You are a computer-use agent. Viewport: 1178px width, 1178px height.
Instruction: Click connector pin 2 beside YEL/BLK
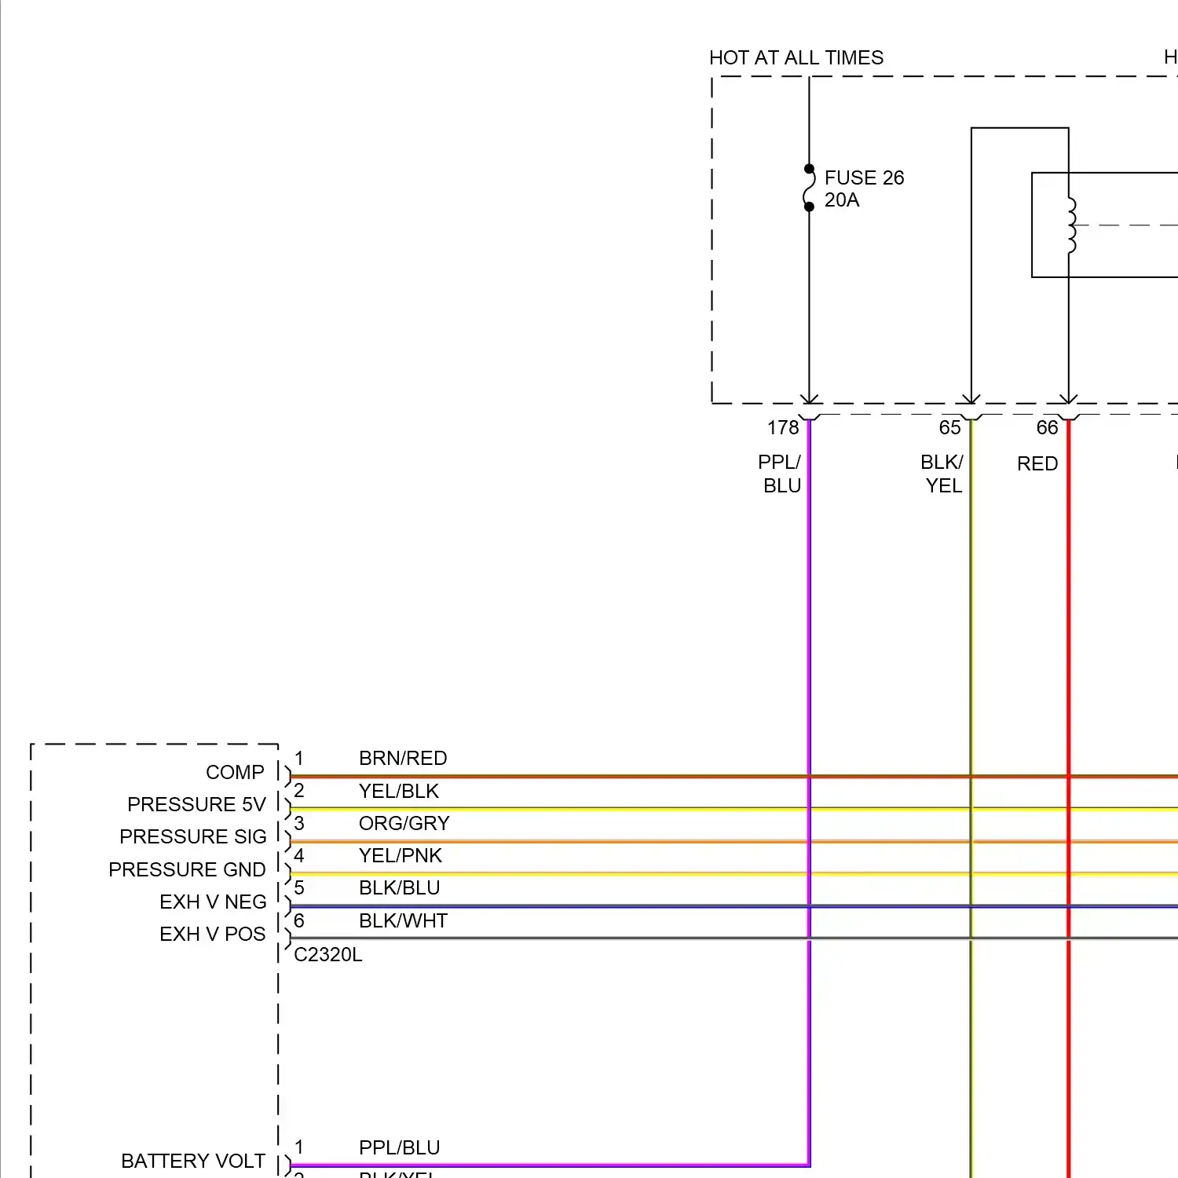299,791
